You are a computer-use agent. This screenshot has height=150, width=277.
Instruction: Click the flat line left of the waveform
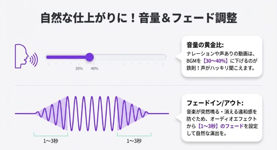(24, 113)
